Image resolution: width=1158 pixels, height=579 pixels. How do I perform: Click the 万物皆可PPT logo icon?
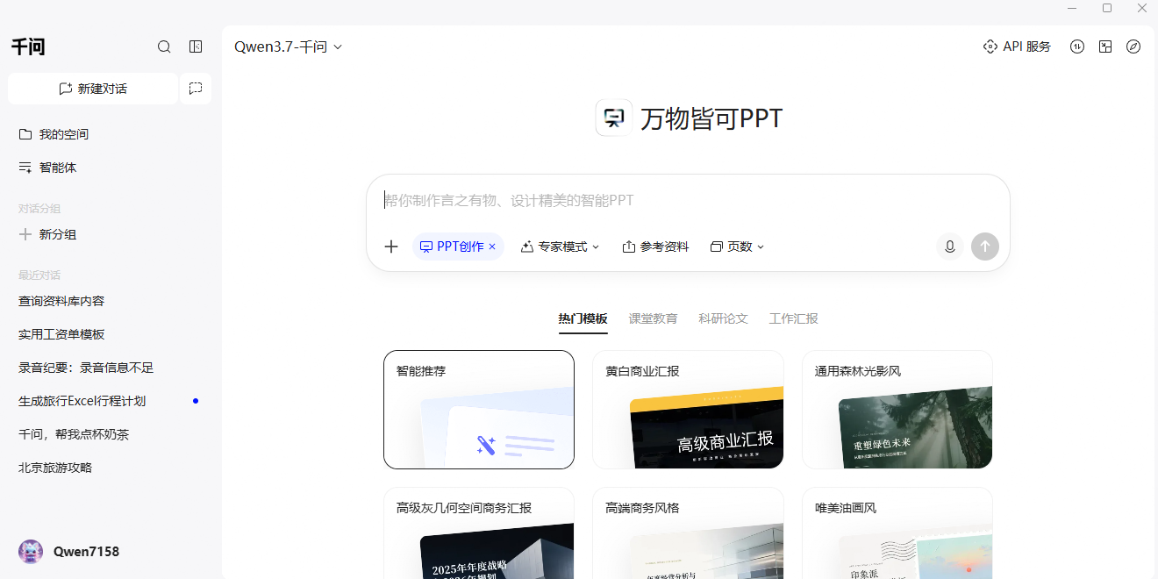(613, 118)
